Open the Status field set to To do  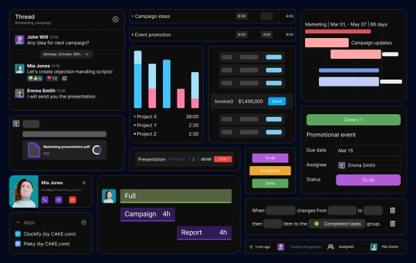pos(368,180)
